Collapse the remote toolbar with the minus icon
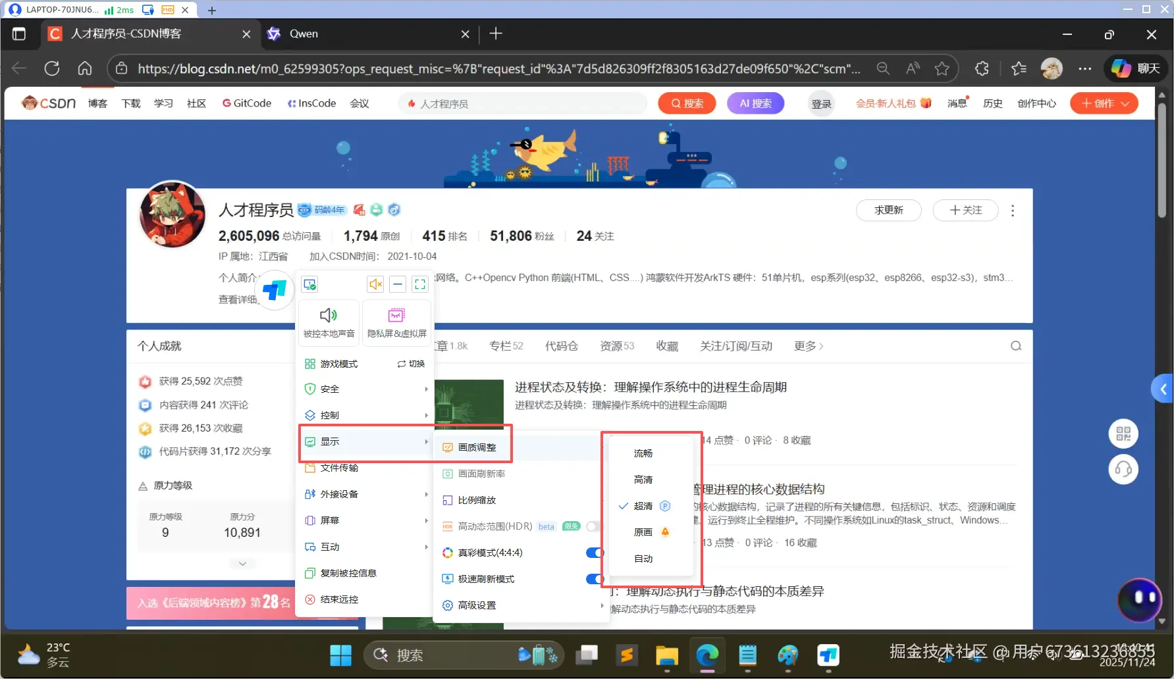Image resolution: width=1174 pixels, height=679 pixels. click(398, 284)
